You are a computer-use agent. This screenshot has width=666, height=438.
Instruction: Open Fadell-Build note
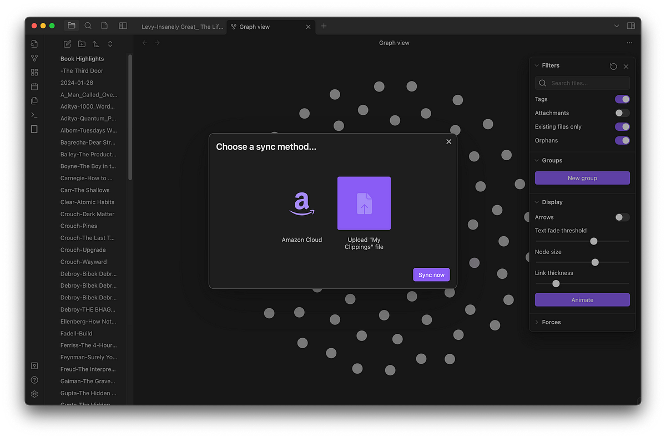click(x=76, y=334)
